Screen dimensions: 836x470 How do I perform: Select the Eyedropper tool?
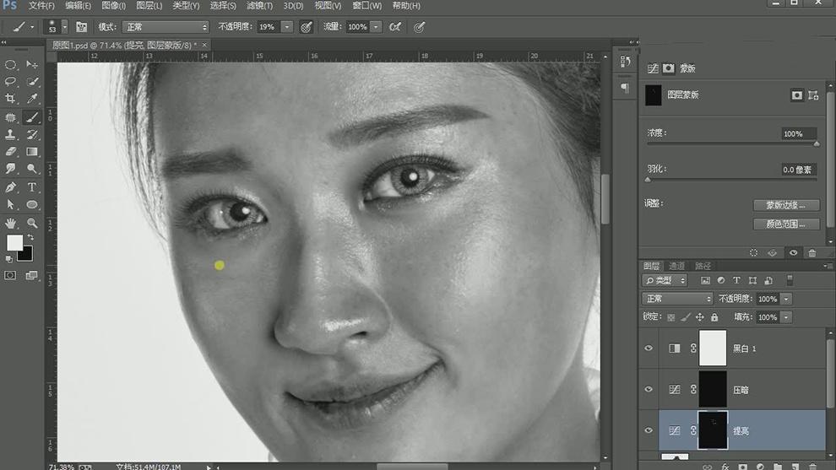[32, 100]
